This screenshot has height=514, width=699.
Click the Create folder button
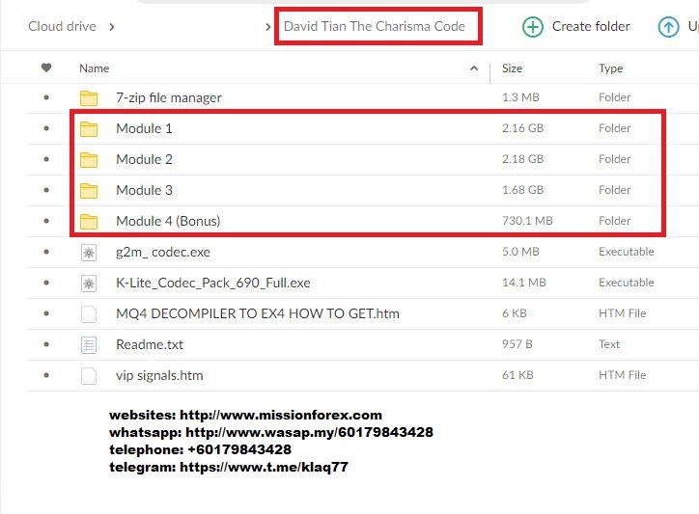pyautogui.click(x=576, y=27)
